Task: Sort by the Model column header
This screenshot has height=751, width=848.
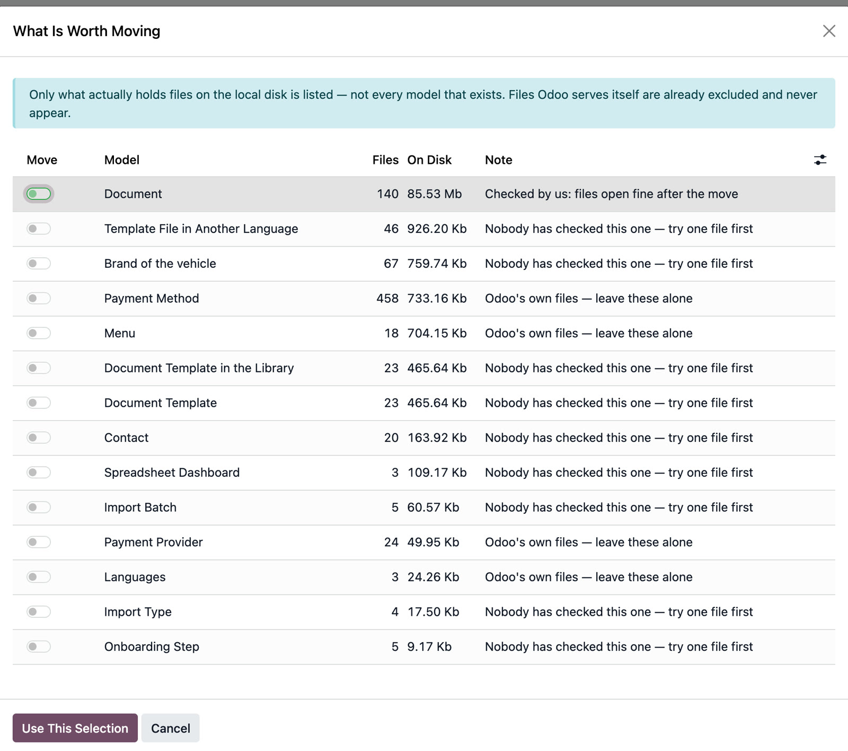Action: [122, 160]
